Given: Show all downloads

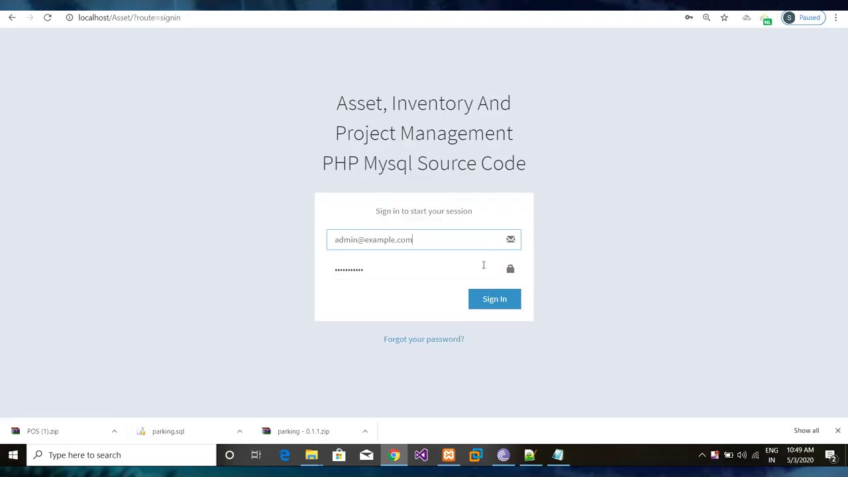Looking at the screenshot, I should [x=806, y=431].
